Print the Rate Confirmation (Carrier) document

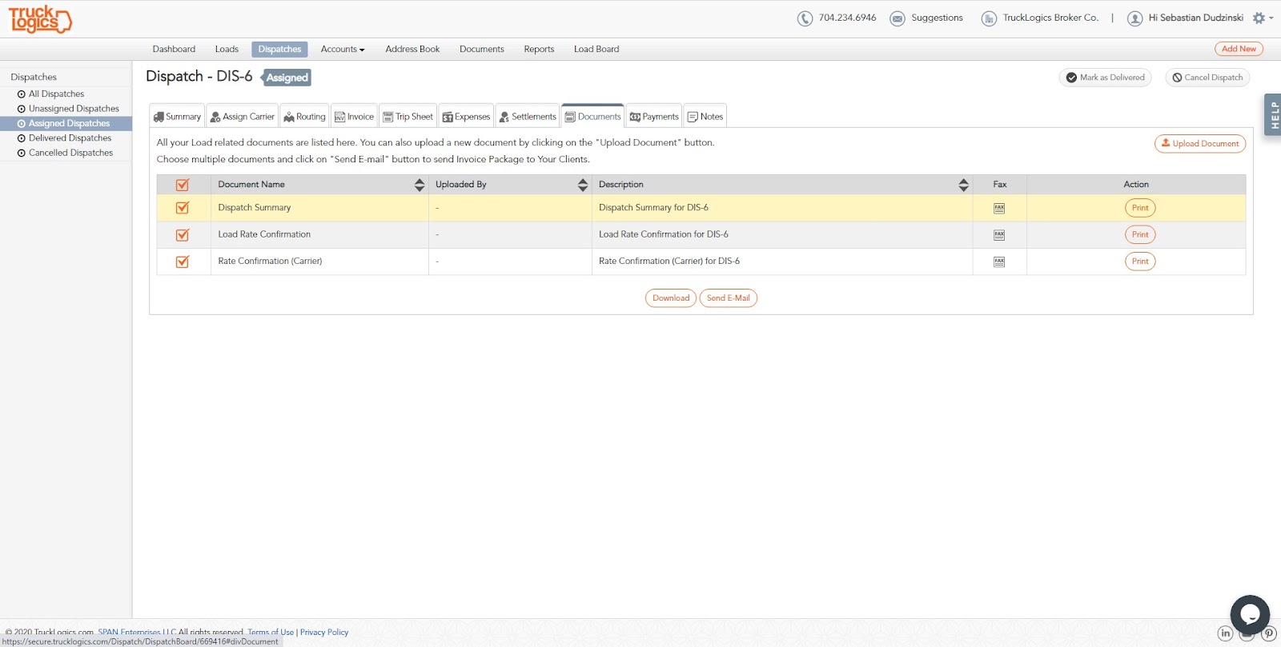tap(1140, 262)
